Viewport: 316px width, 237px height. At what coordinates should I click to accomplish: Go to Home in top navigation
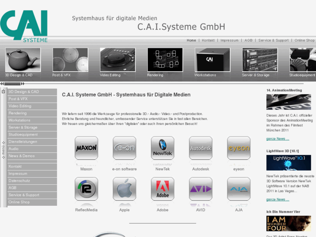click(x=191, y=40)
